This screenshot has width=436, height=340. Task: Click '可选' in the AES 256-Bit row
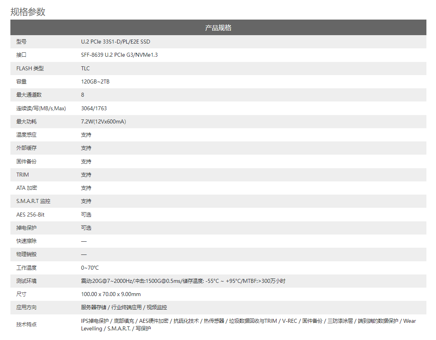(x=86, y=215)
